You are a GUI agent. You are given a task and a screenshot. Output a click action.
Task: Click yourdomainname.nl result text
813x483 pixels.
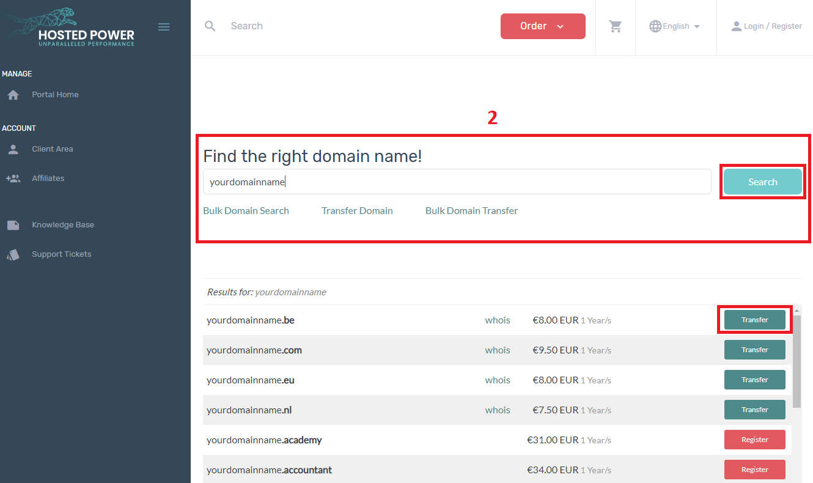click(x=249, y=410)
